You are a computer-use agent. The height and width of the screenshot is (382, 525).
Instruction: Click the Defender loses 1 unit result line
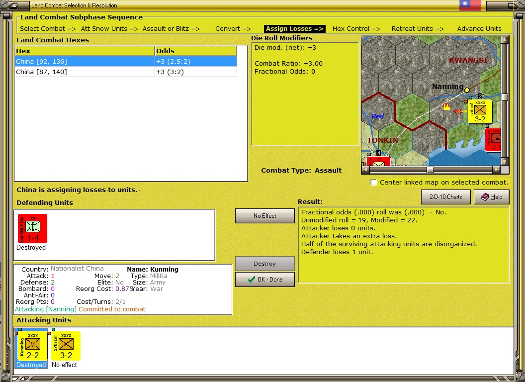click(337, 252)
